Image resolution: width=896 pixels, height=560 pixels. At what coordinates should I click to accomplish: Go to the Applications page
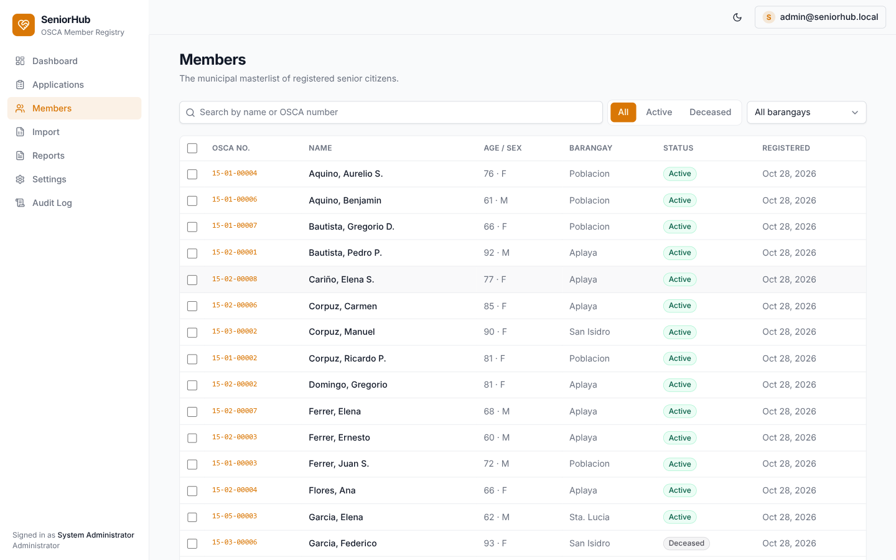[74, 85]
